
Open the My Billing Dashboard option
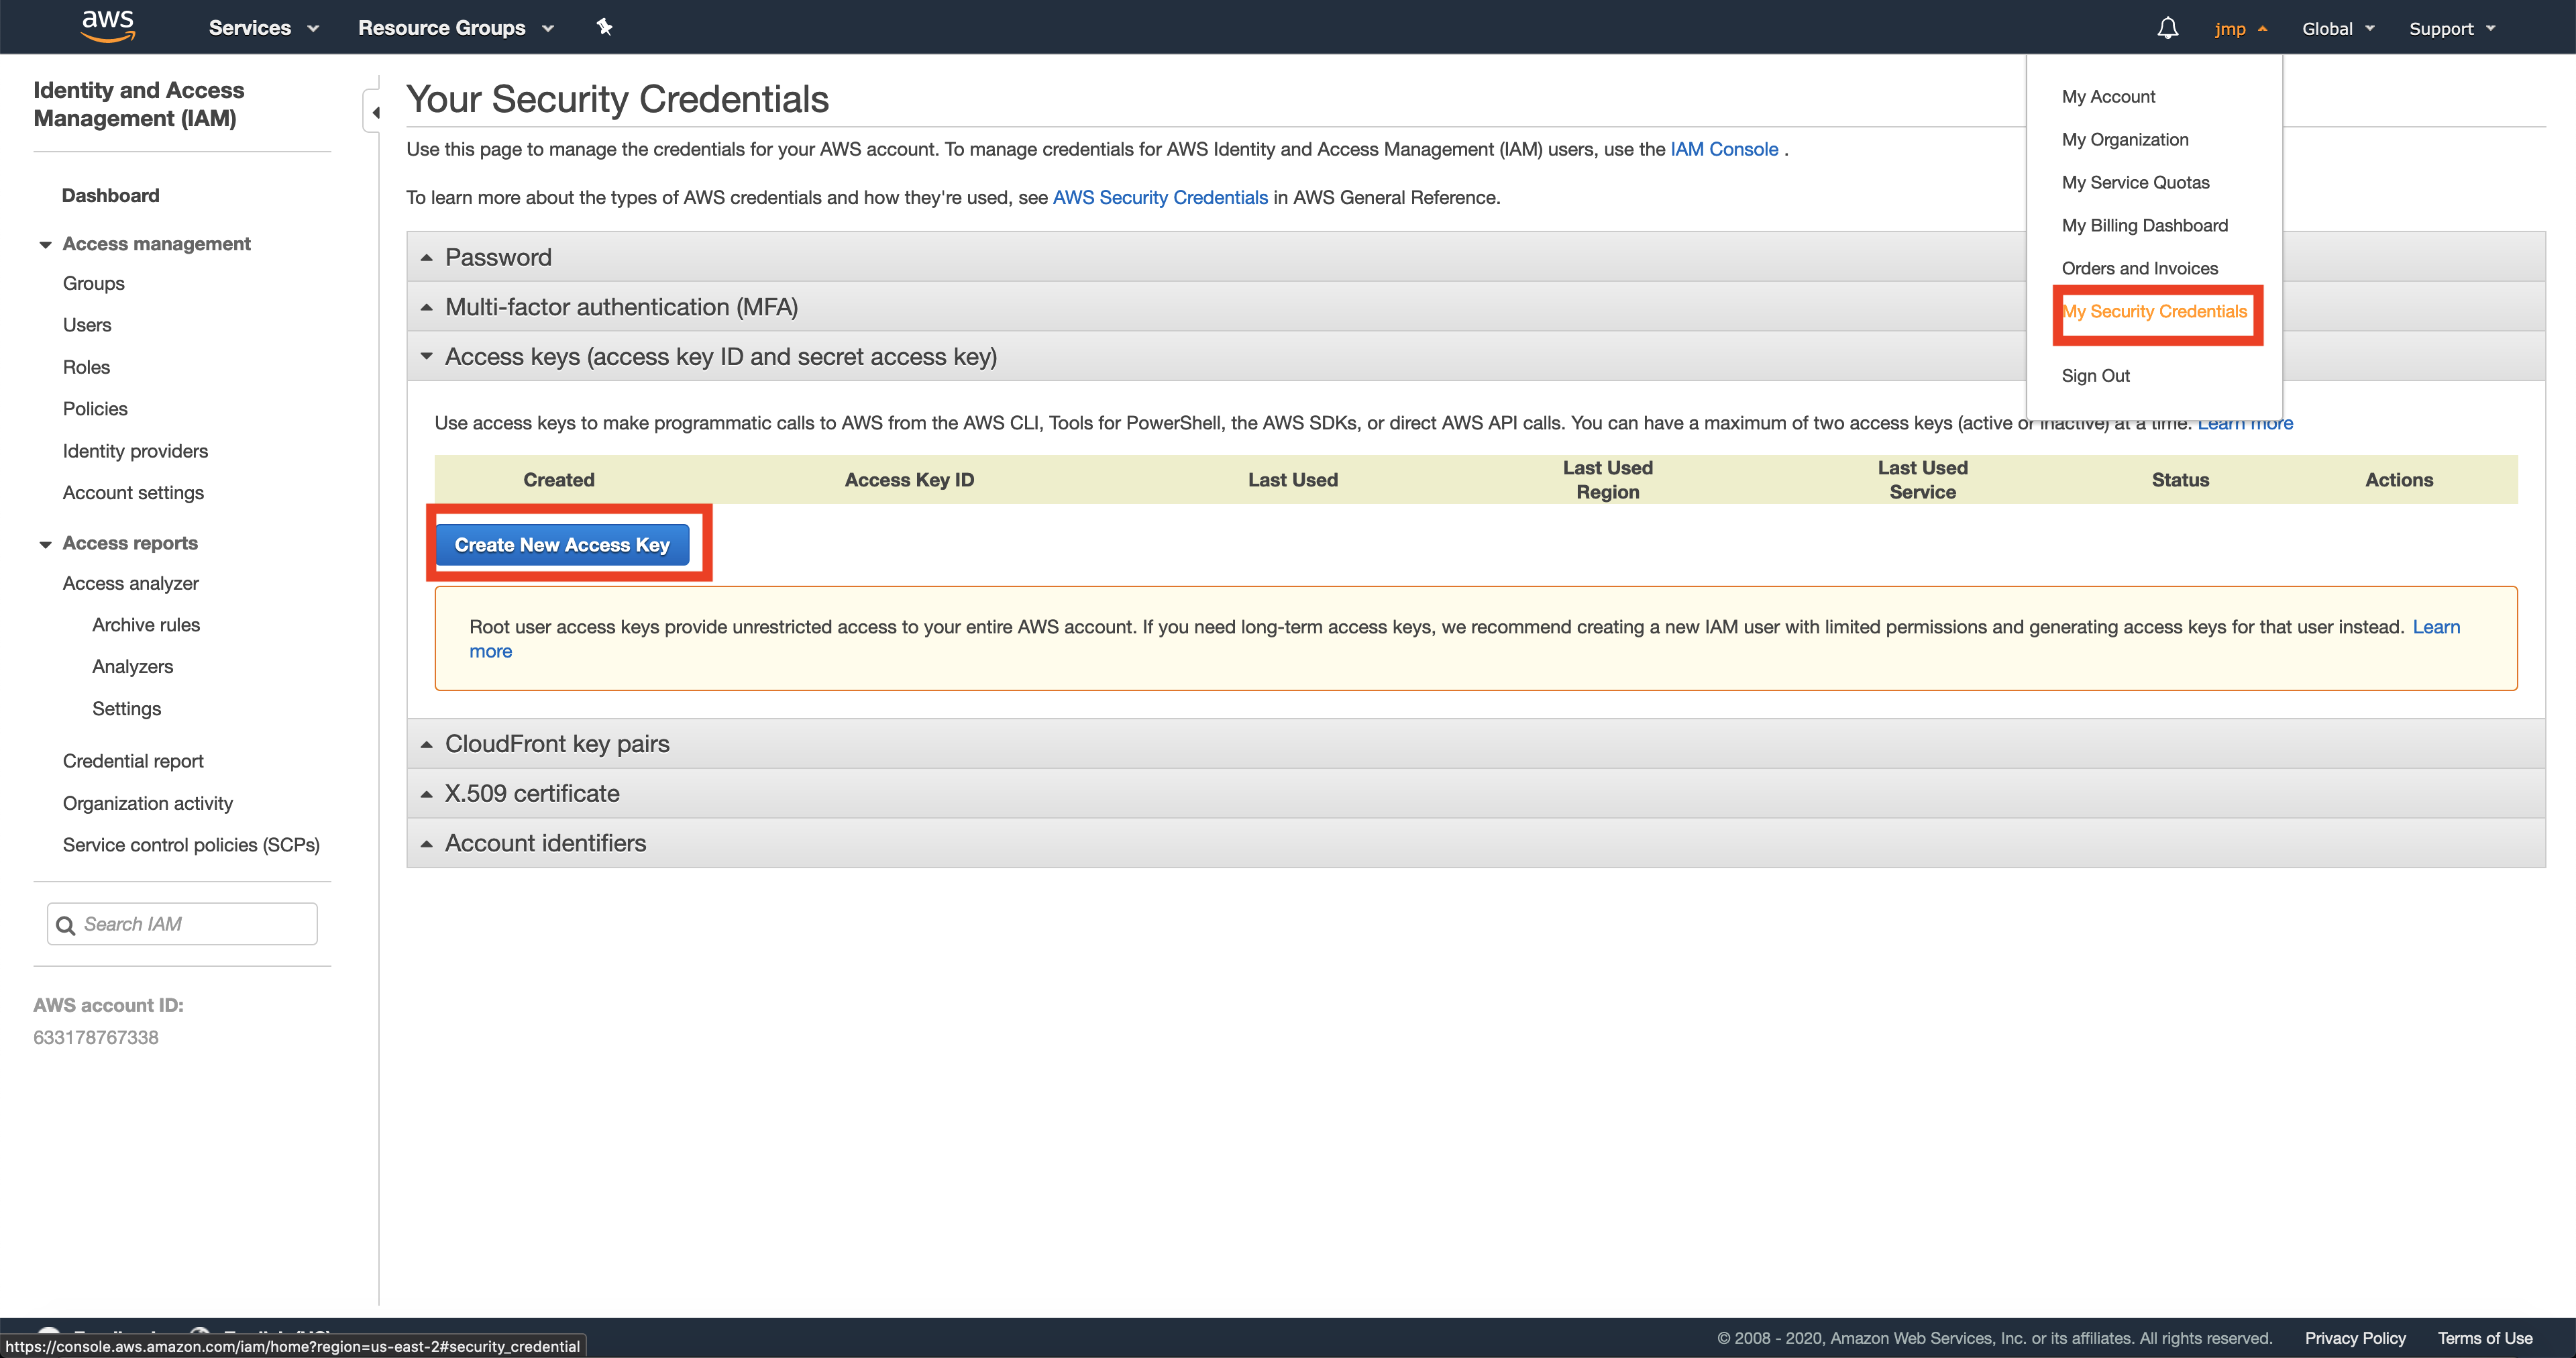(2143, 223)
